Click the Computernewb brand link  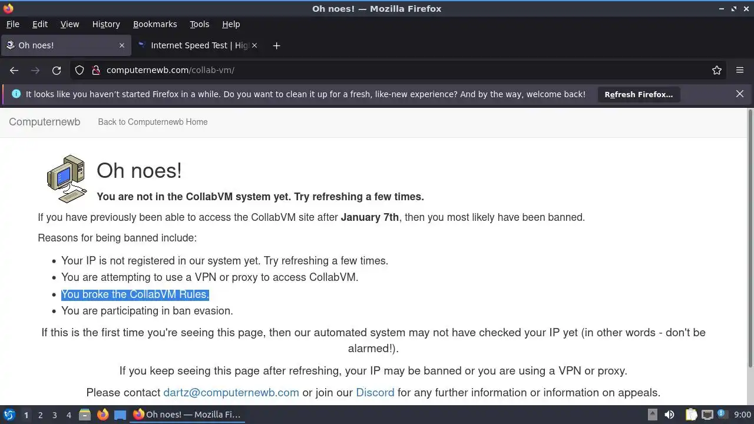[44, 122]
